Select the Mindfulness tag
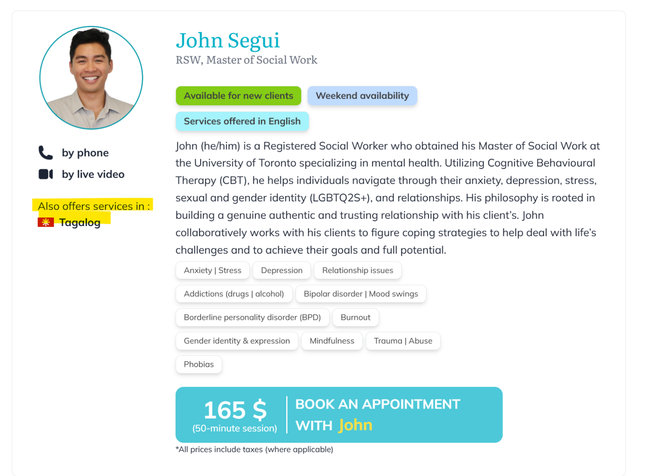 coord(332,341)
